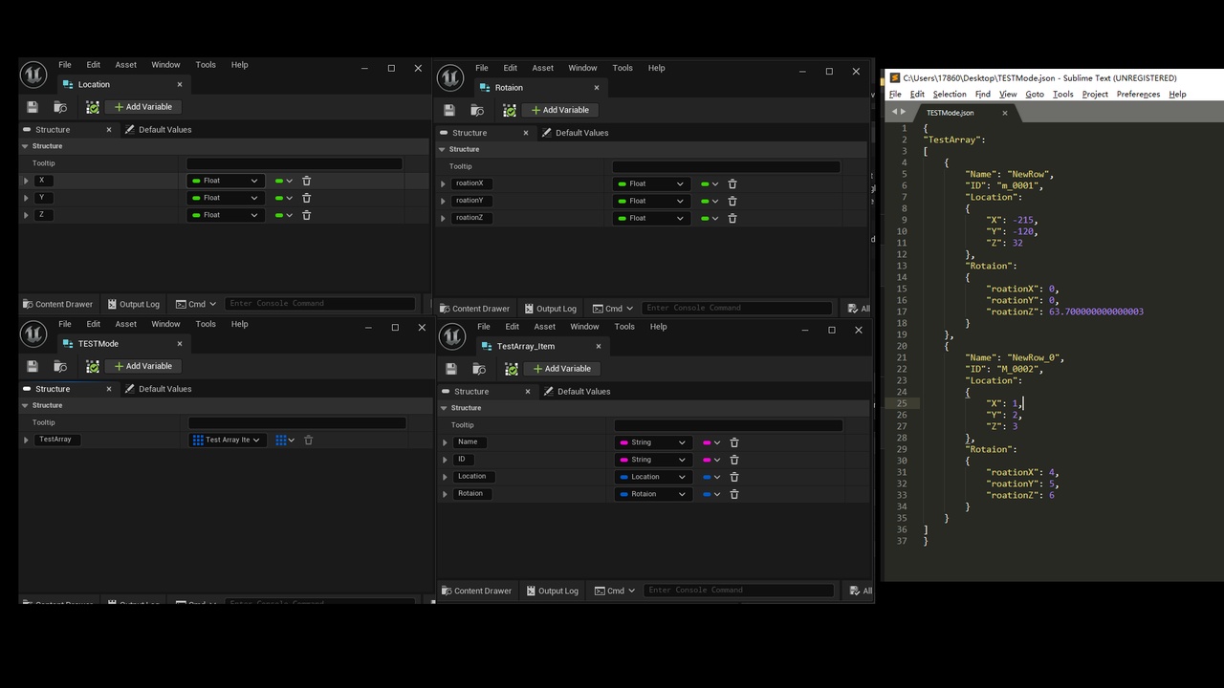Click console command field in Rotaion window

click(x=737, y=308)
